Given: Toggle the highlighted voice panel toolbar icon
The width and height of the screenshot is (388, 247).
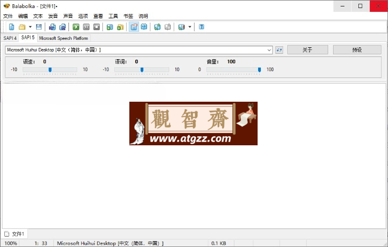Looking at the screenshot, I should [134, 27].
